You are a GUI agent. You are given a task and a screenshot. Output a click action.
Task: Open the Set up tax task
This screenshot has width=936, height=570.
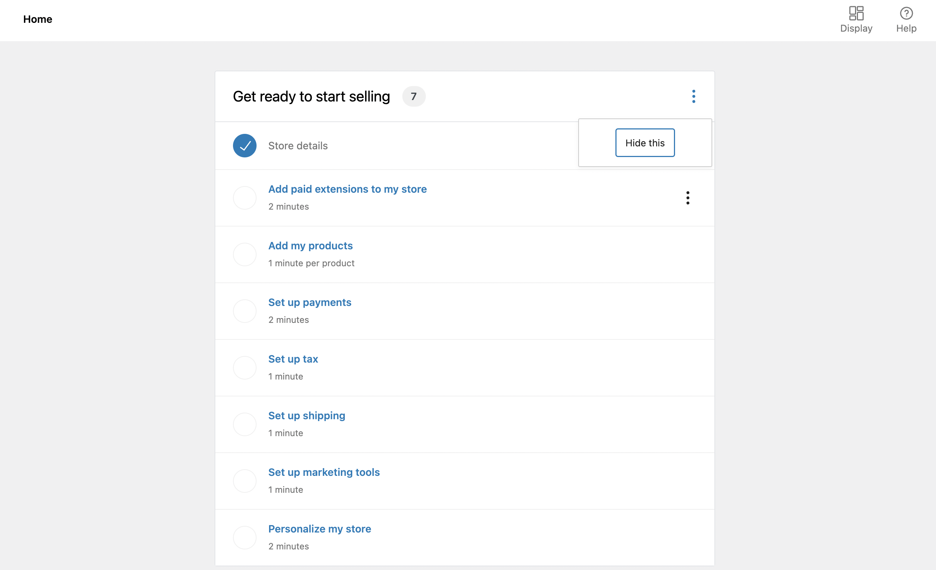coord(293,359)
